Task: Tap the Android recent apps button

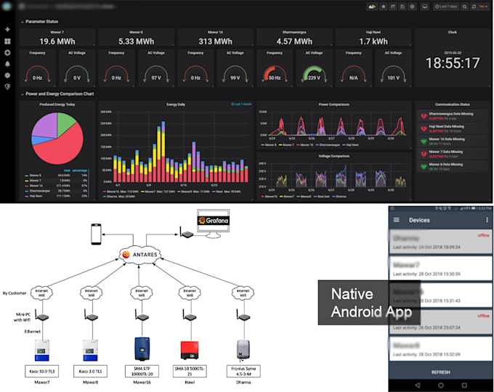Action: click(x=464, y=385)
